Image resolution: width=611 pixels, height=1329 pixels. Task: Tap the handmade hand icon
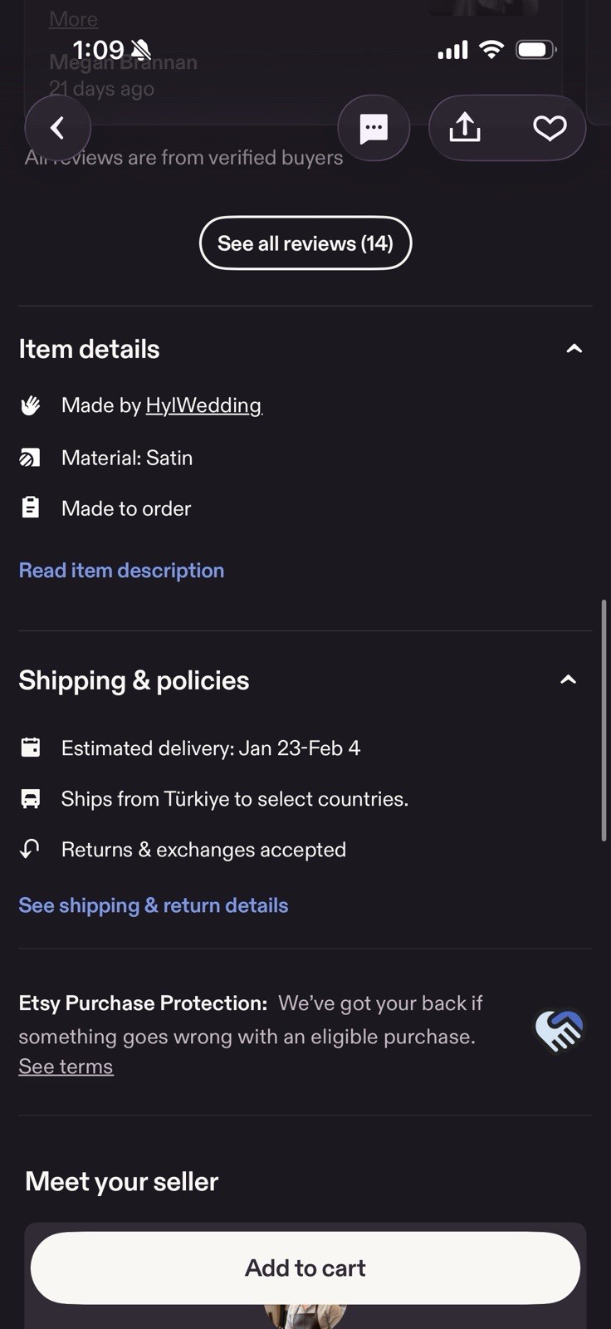31,405
